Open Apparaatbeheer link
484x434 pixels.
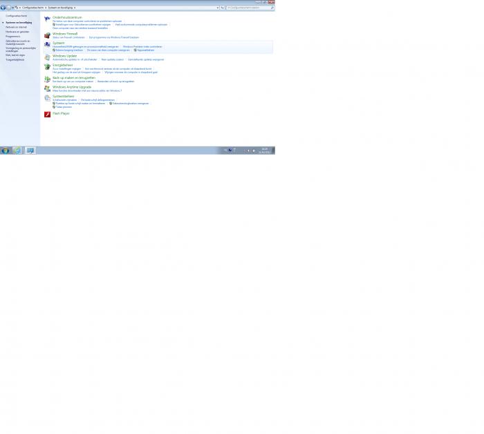pyautogui.click(x=145, y=50)
